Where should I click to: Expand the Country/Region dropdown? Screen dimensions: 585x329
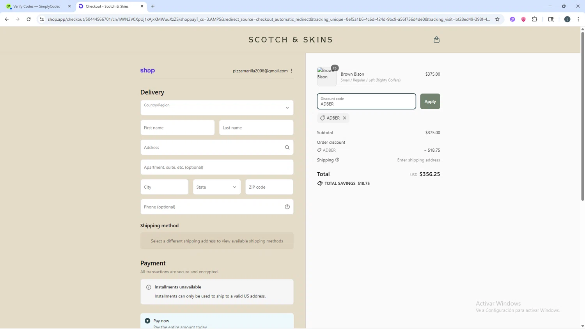217,108
